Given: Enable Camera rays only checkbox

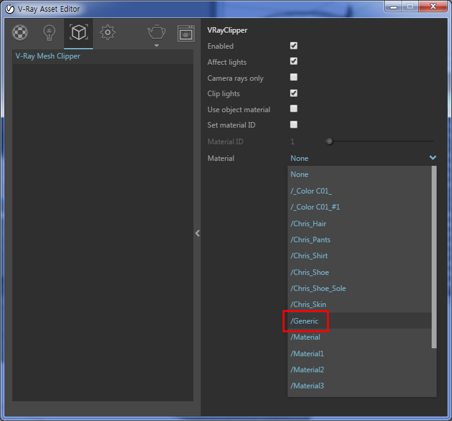Looking at the screenshot, I should tap(294, 77).
